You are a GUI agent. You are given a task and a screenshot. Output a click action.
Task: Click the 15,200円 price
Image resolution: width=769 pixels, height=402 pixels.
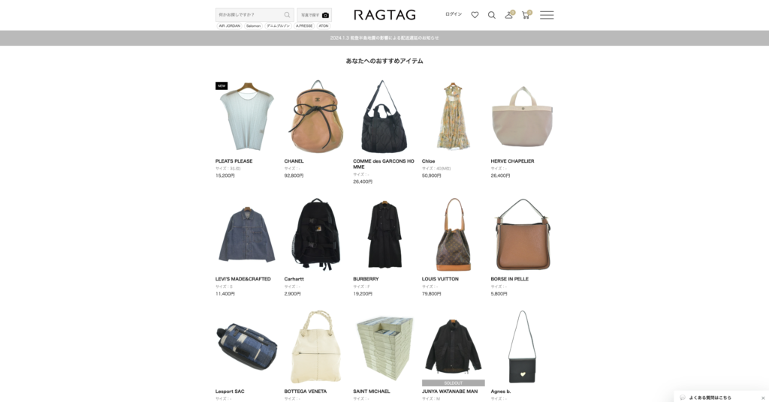tap(225, 175)
